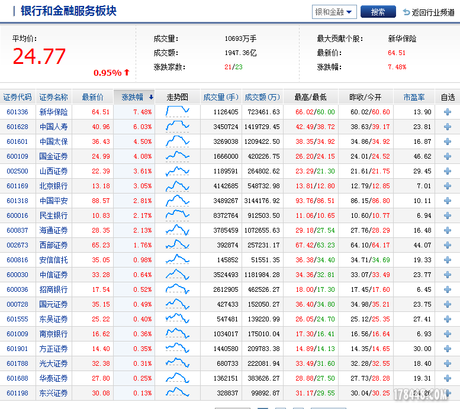Add 安信信托 to watchlist with plus icon
460x409 pixels.
448,260
